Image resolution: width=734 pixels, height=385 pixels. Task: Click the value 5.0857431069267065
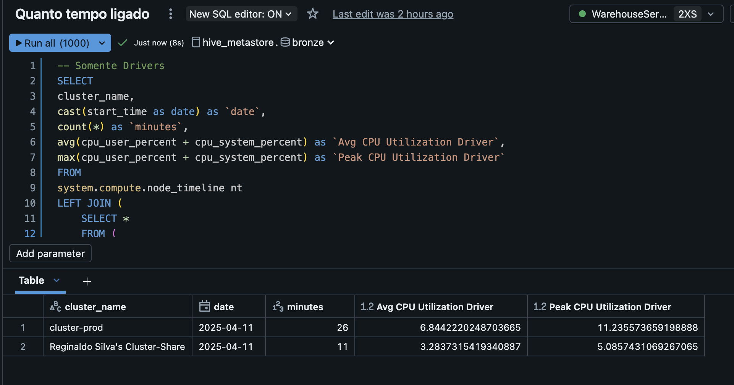[648, 346]
